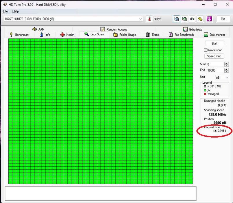
Task: Click the Speed map button
Action: coord(214,56)
